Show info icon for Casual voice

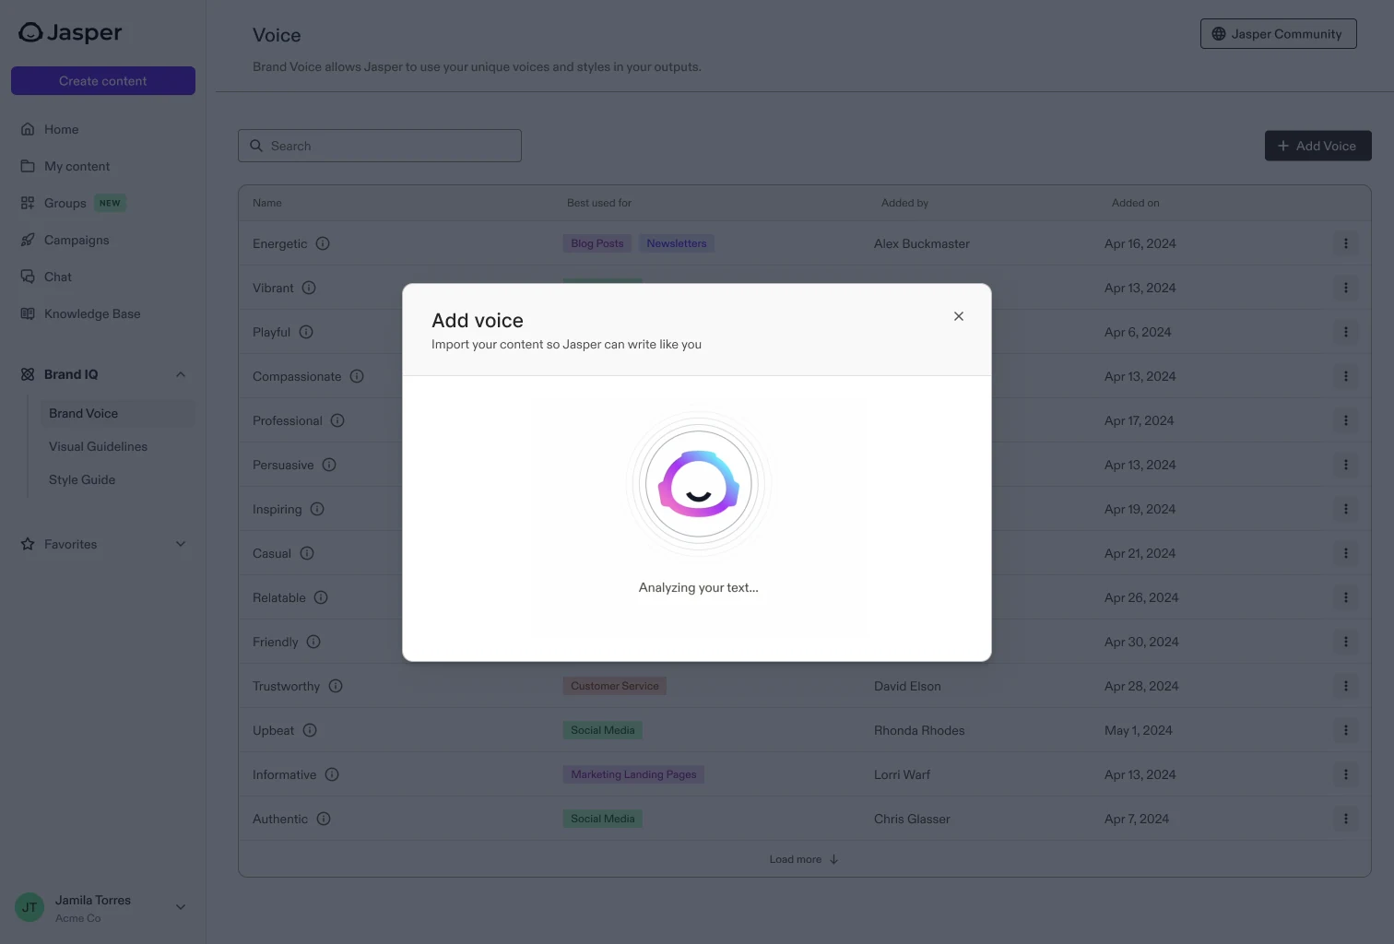tap(307, 553)
